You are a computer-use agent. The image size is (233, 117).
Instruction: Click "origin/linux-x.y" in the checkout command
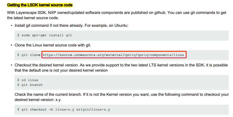point(93,109)
